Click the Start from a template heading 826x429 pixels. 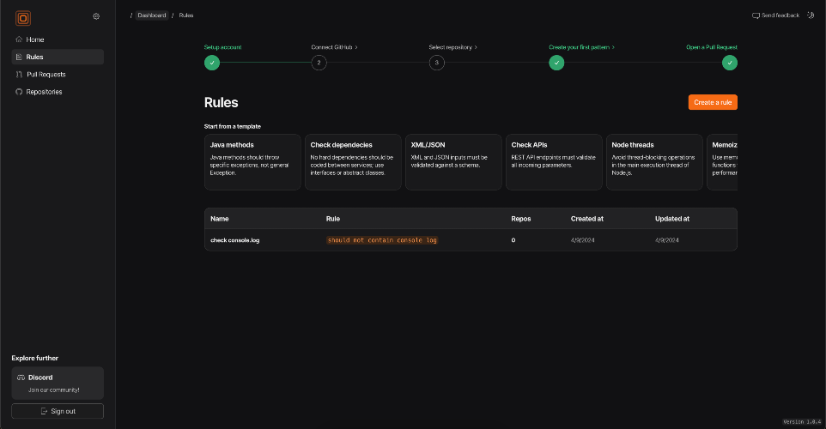point(233,126)
